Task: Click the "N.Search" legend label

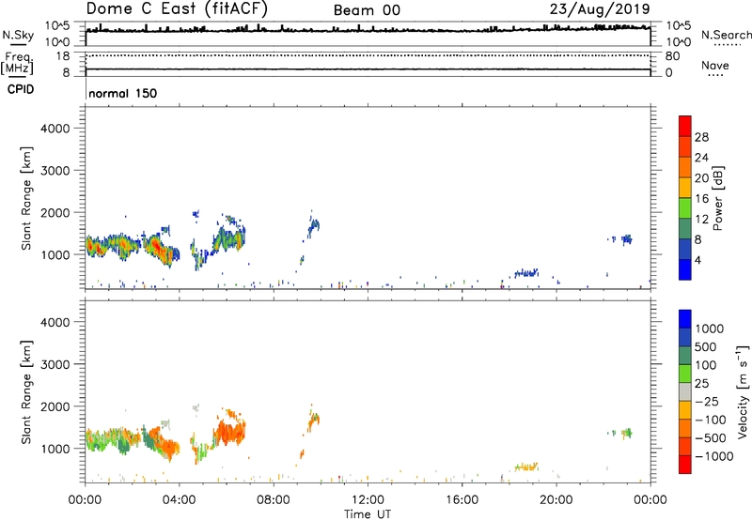Action: [x=726, y=35]
